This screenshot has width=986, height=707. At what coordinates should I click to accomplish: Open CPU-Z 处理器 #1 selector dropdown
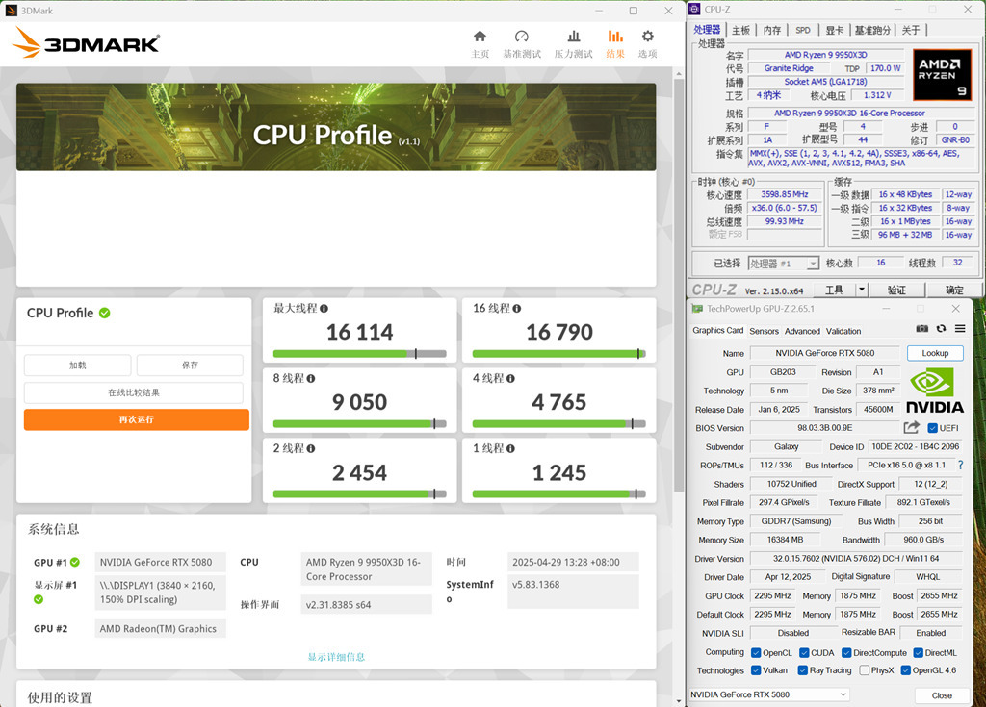[x=784, y=264]
